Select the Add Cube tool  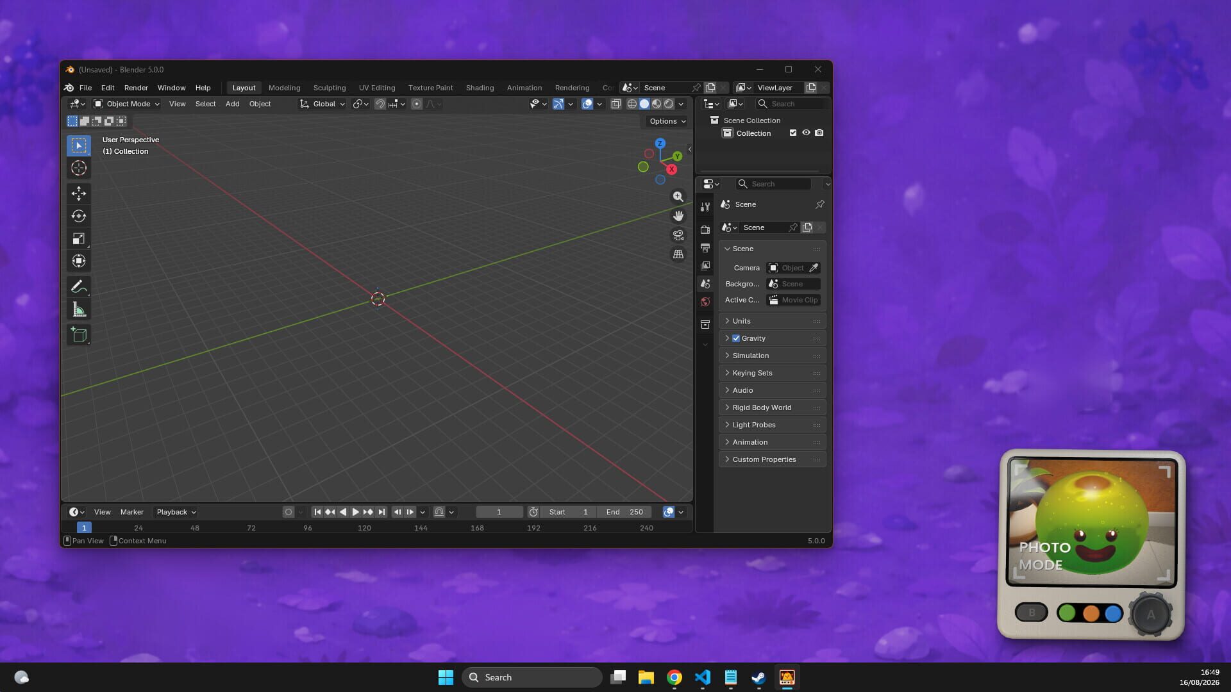(x=79, y=334)
